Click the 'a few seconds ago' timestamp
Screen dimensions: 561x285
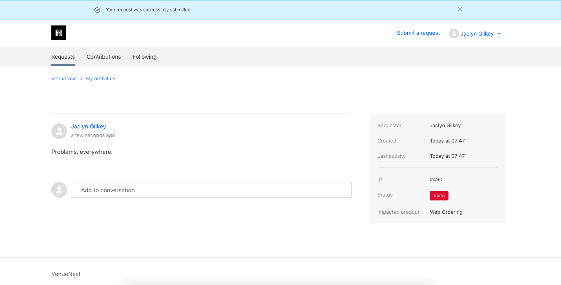click(93, 135)
